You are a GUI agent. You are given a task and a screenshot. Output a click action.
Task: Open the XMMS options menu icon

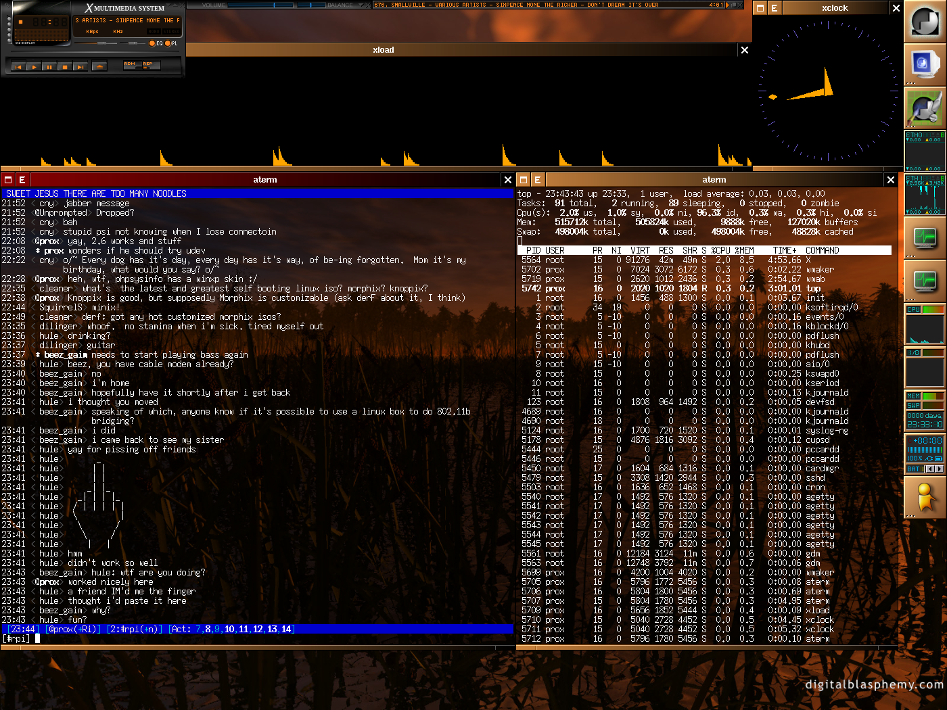pyautogui.click(x=7, y=5)
